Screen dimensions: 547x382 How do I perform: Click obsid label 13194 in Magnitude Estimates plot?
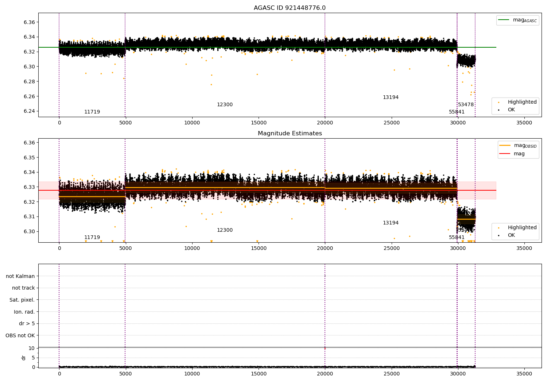point(391,223)
